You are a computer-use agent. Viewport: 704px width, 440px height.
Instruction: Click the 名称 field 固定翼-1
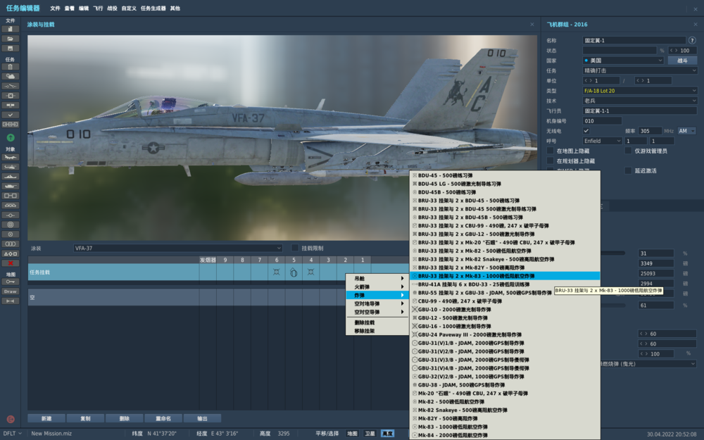point(634,40)
